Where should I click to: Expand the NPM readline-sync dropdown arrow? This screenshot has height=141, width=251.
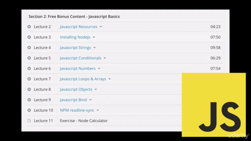[x=98, y=110]
